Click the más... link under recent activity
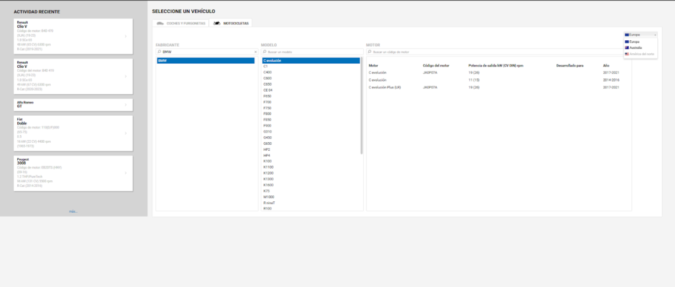The width and height of the screenshot is (675, 287). click(x=73, y=211)
